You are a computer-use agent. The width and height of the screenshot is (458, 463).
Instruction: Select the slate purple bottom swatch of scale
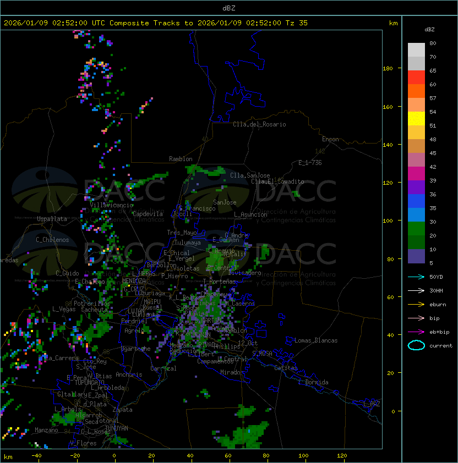(416, 256)
